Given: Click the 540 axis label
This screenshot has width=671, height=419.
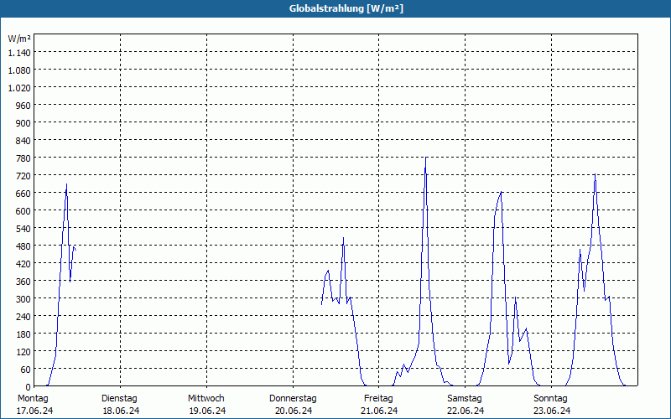Looking at the screenshot, I should click(23, 228).
